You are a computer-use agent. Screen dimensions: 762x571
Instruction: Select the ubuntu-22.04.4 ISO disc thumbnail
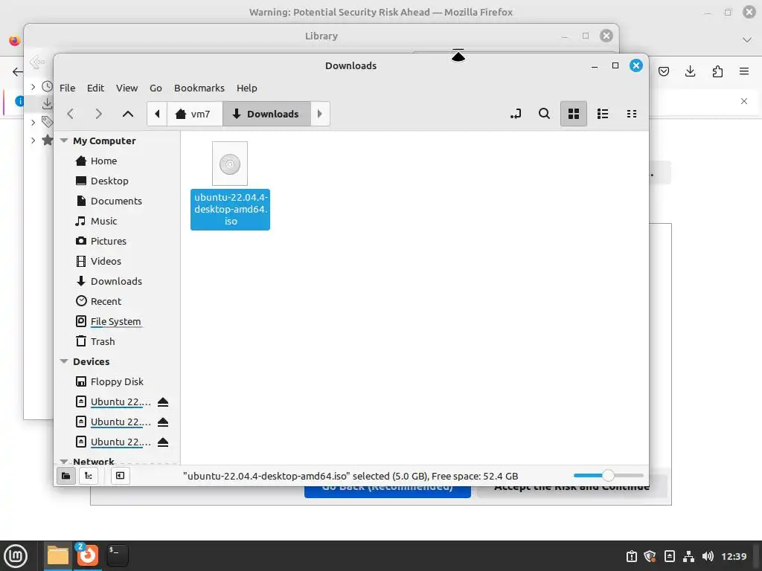click(230, 164)
